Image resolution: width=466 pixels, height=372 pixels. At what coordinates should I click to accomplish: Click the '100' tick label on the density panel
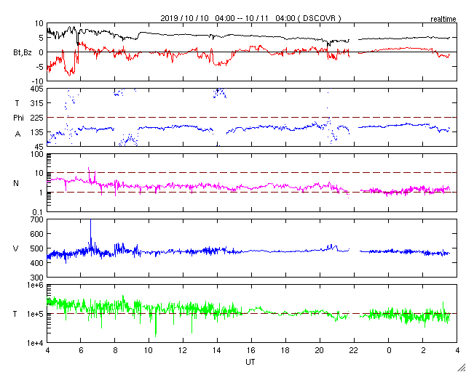click(37, 154)
